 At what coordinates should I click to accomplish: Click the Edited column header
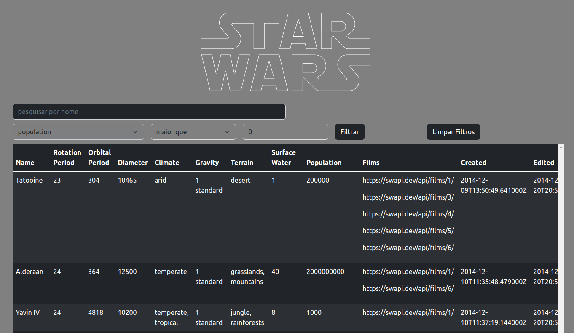pos(544,163)
